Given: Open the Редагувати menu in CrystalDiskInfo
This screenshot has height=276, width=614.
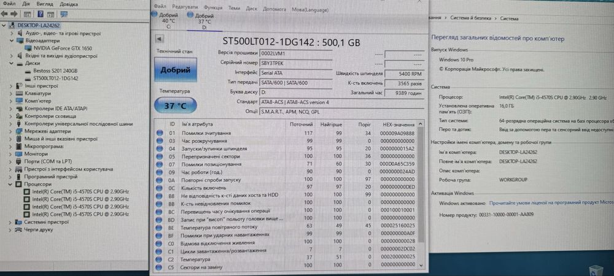Looking at the screenshot, I should (x=185, y=7).
